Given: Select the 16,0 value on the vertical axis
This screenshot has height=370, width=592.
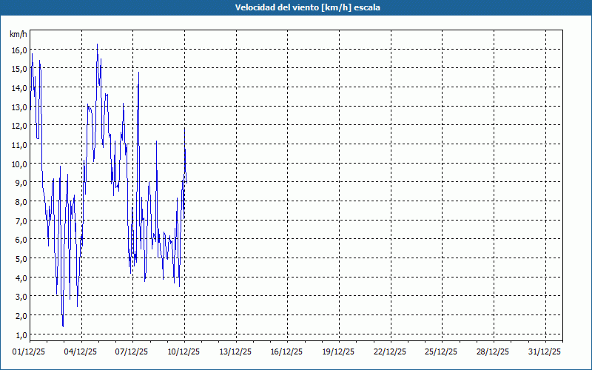Looking at the screenshot, I should point(18,50).
